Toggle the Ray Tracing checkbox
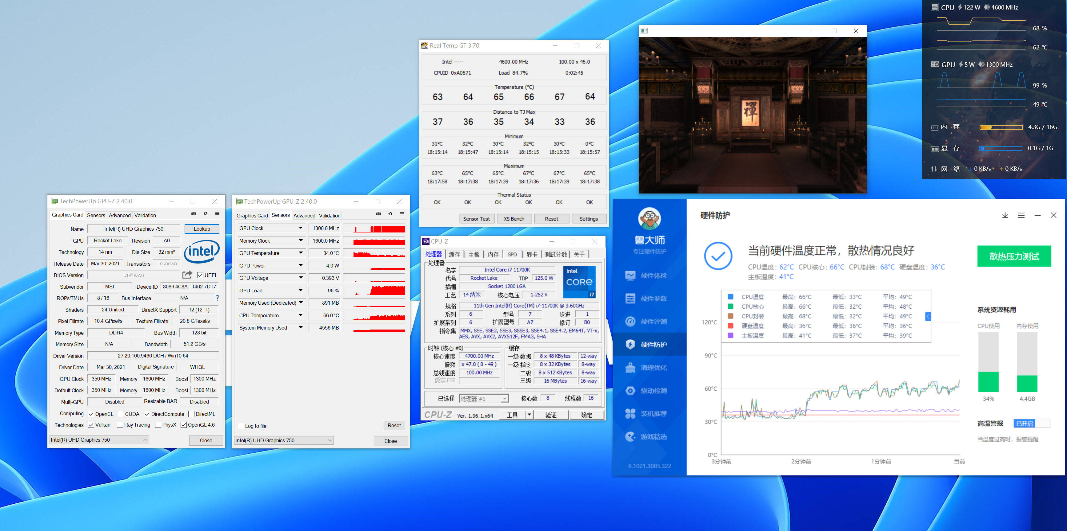 click(x=120, y=425)
